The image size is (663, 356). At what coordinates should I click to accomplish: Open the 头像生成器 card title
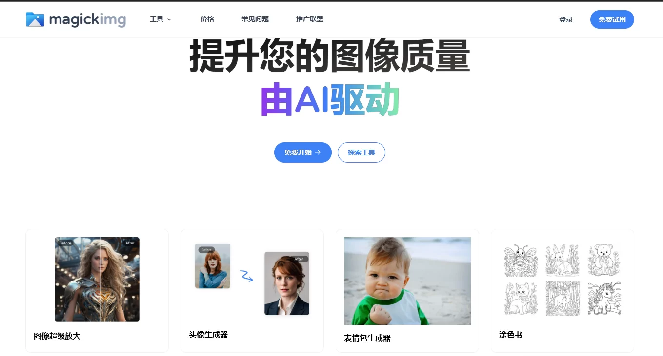click(208, 335)
